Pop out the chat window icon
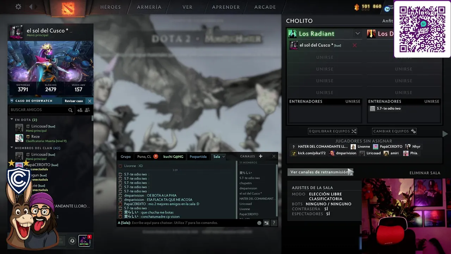The width and height of the screenshot is (451, 254). [x=266, y=223]
